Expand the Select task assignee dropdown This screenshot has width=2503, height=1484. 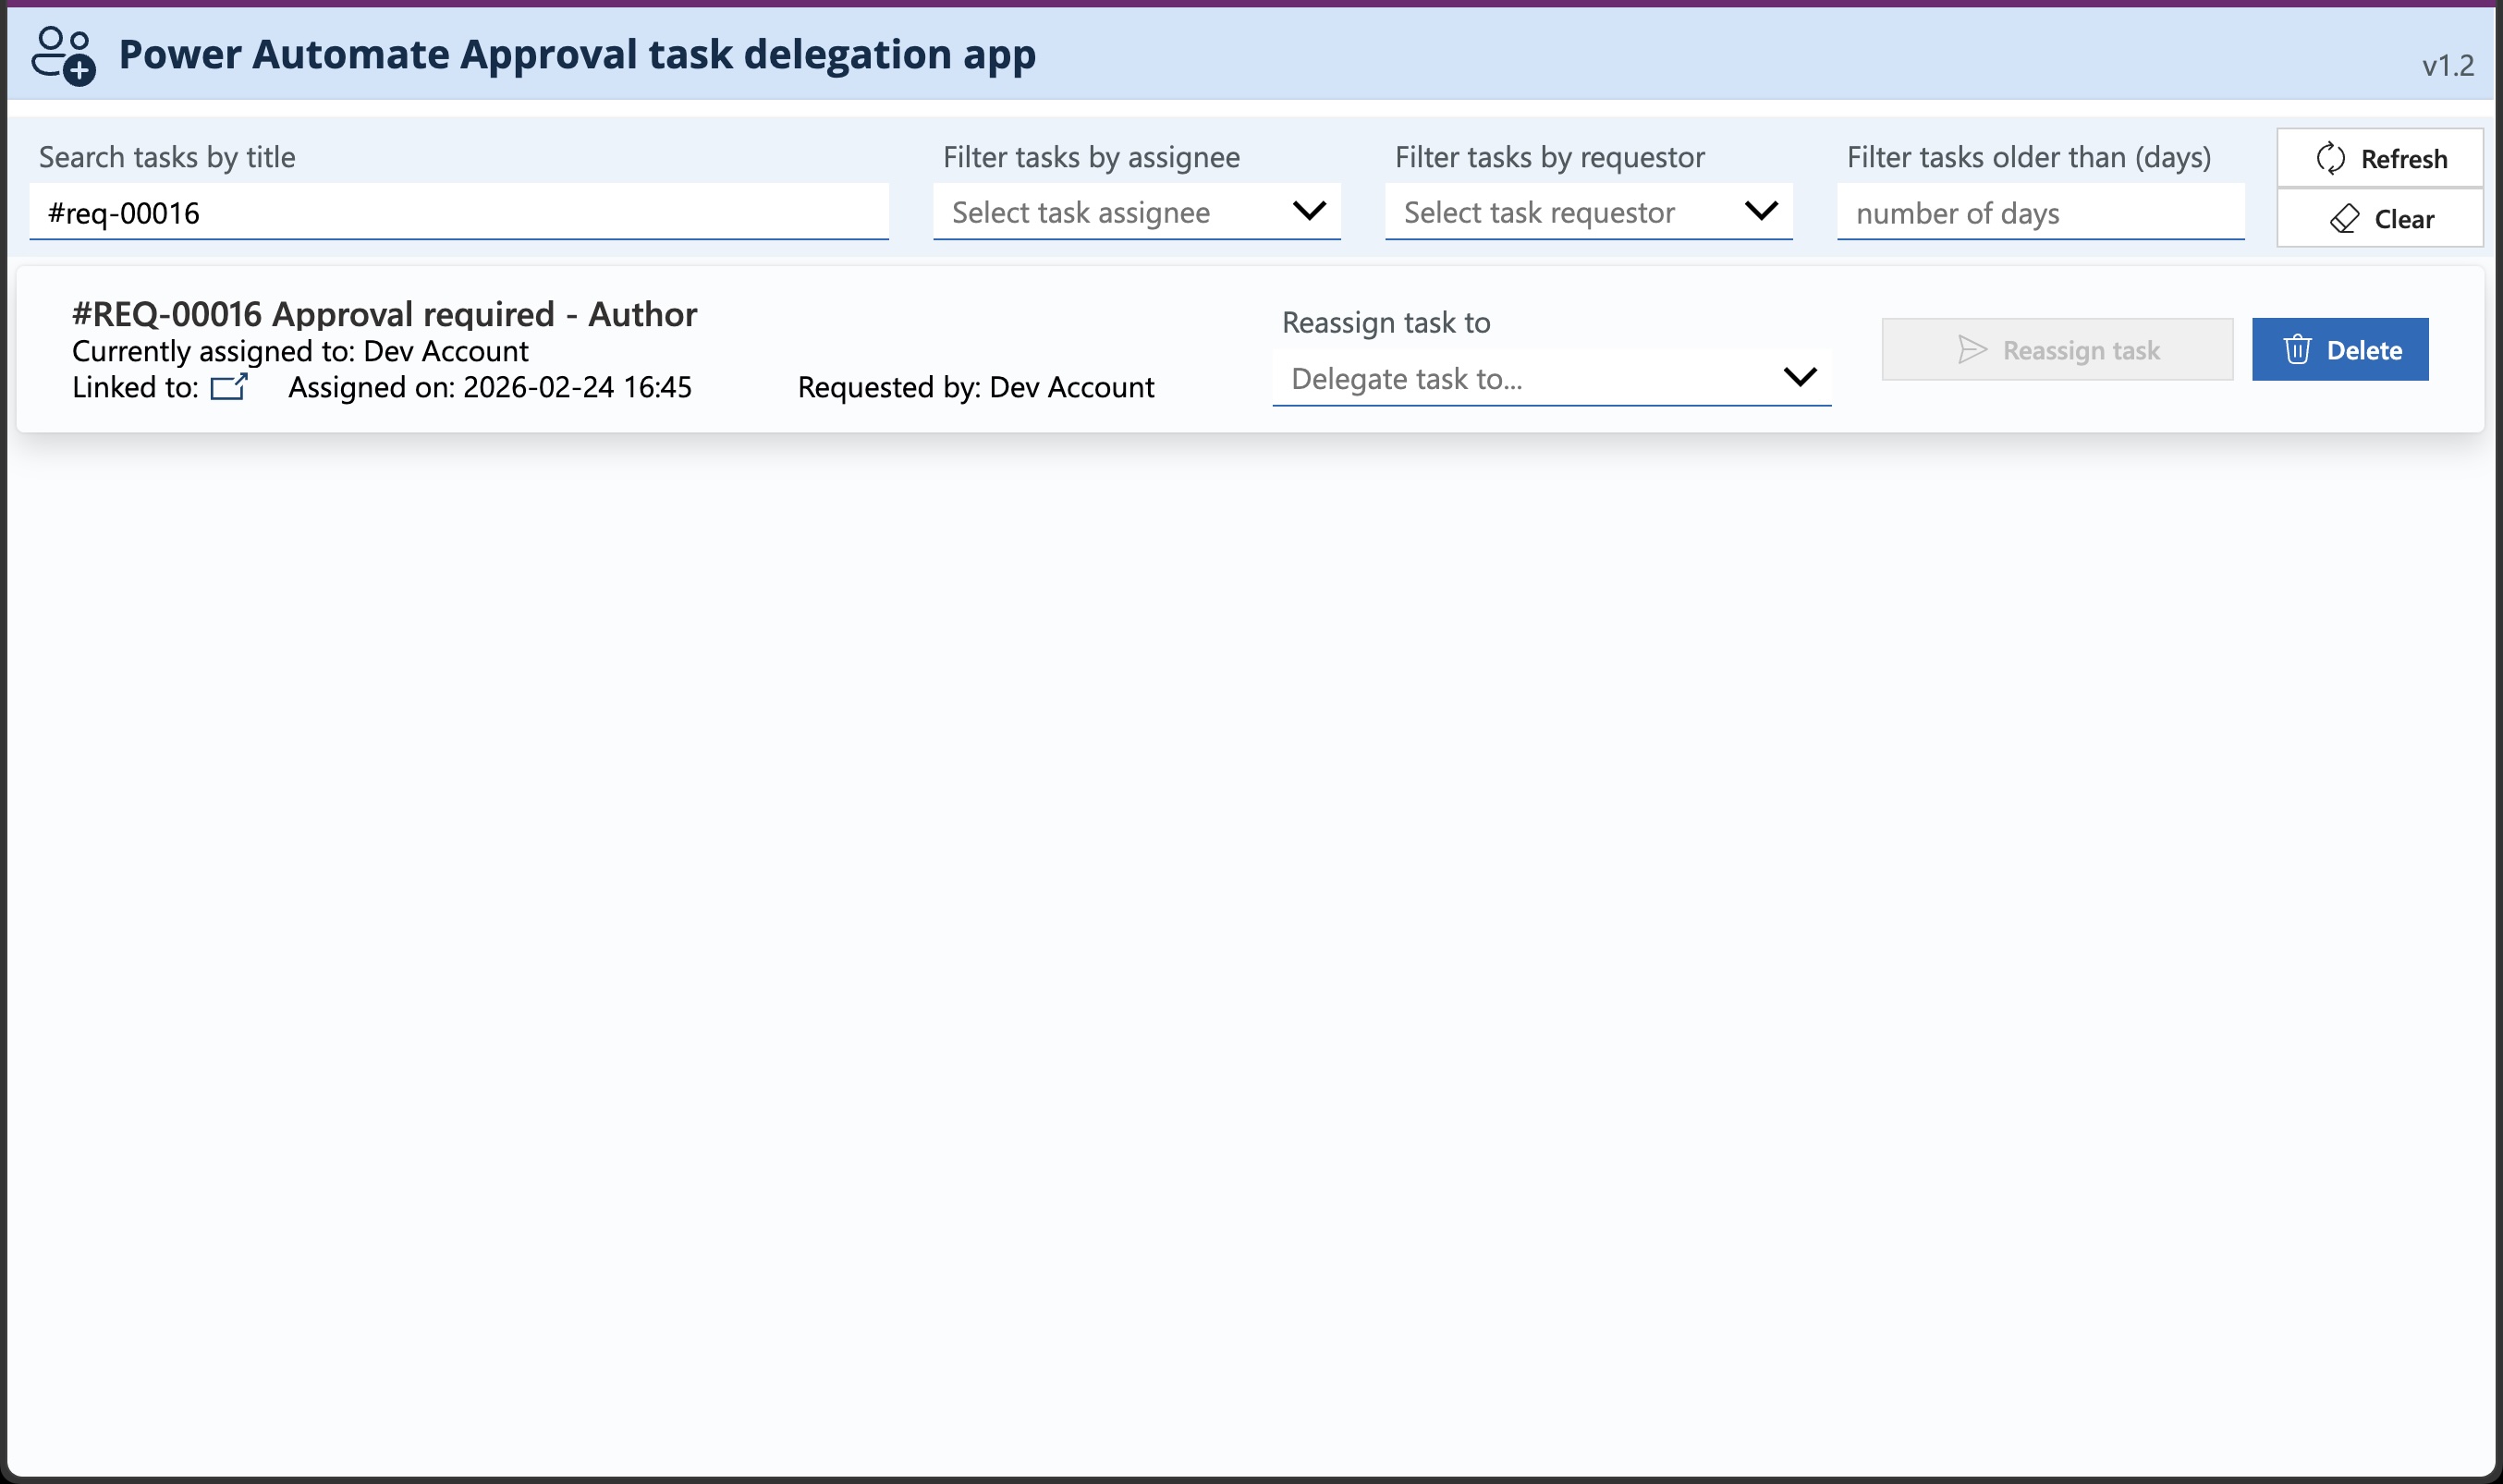pos(1135,212)
